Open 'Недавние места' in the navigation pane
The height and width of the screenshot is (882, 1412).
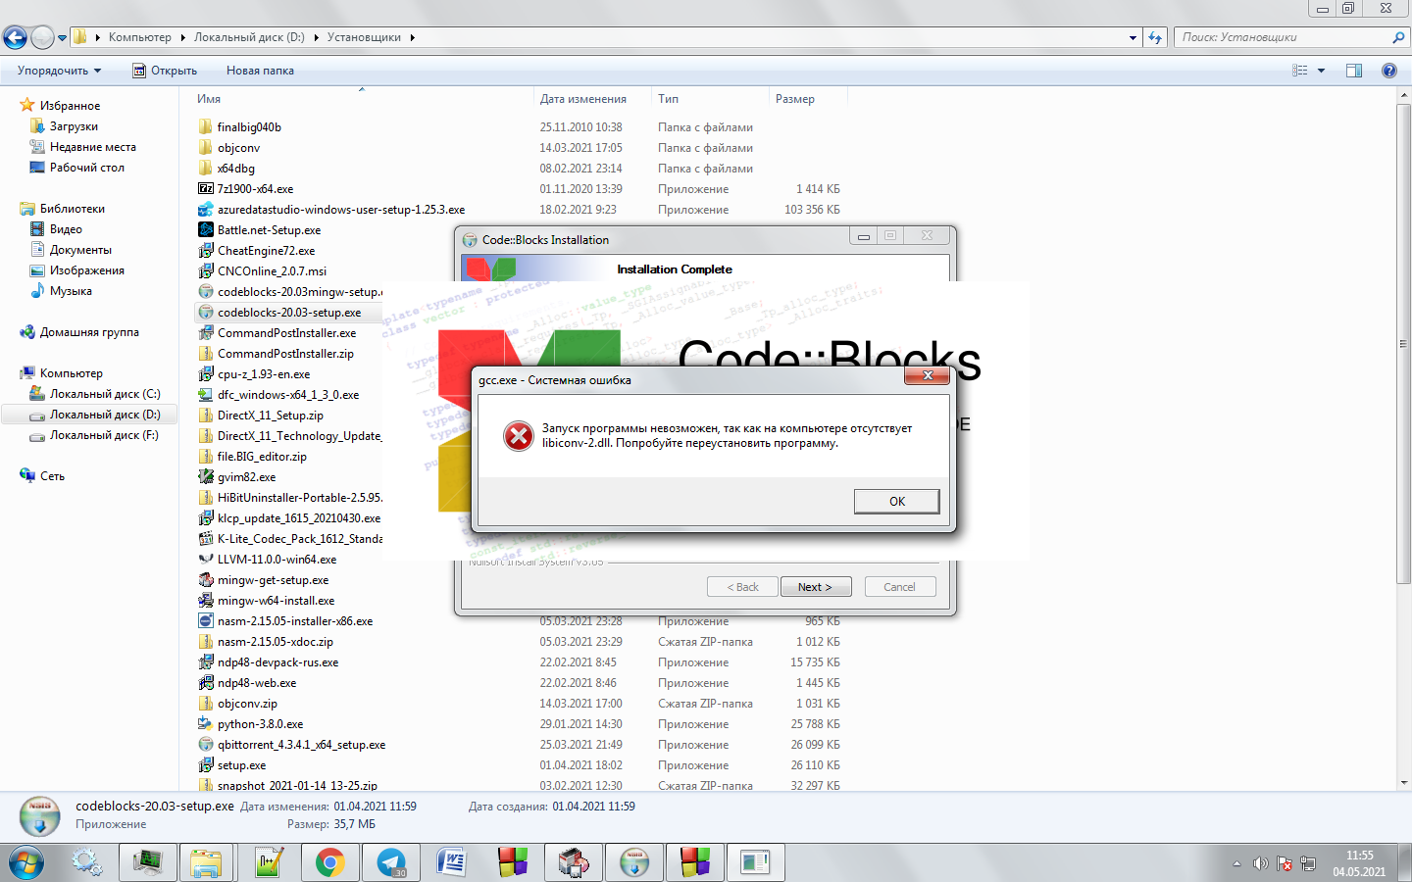coord(92,147)
